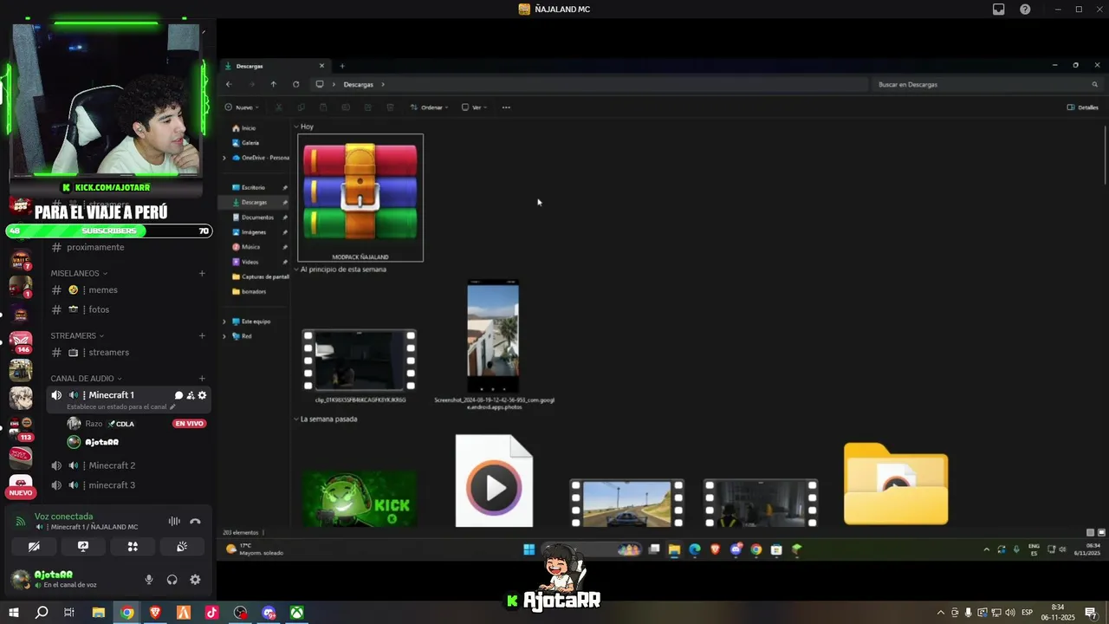Open the soundboard in Discord
This screenshot has height=624, width=1109.
(x=182, y=547)
